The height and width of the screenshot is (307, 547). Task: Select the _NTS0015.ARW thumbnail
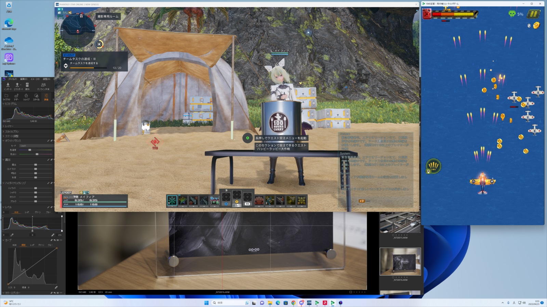pyautogui.click(x=400, y=222)
